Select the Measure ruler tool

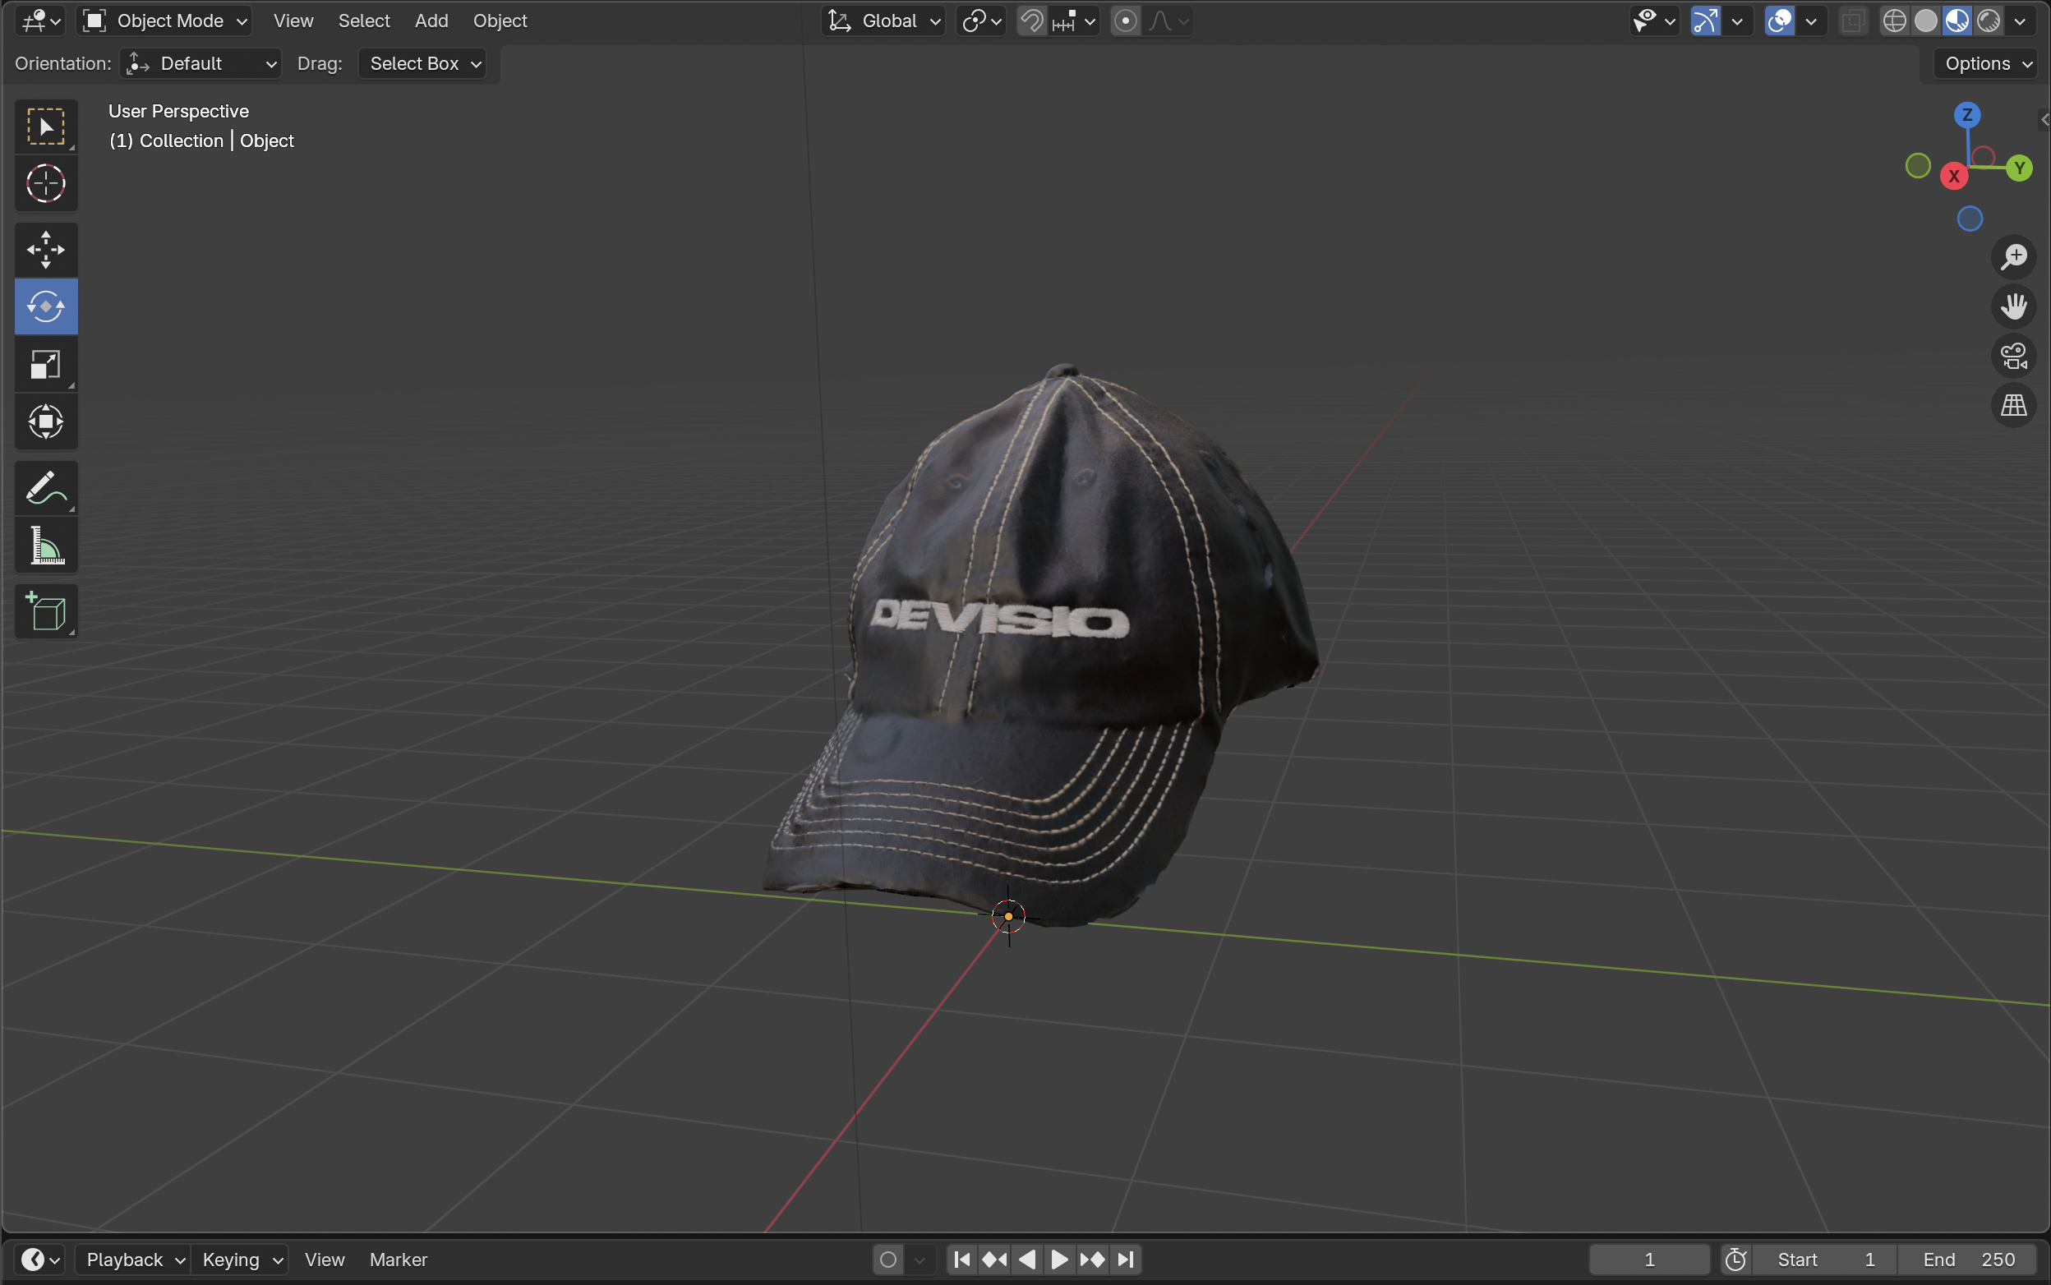(x=46, y=546)
